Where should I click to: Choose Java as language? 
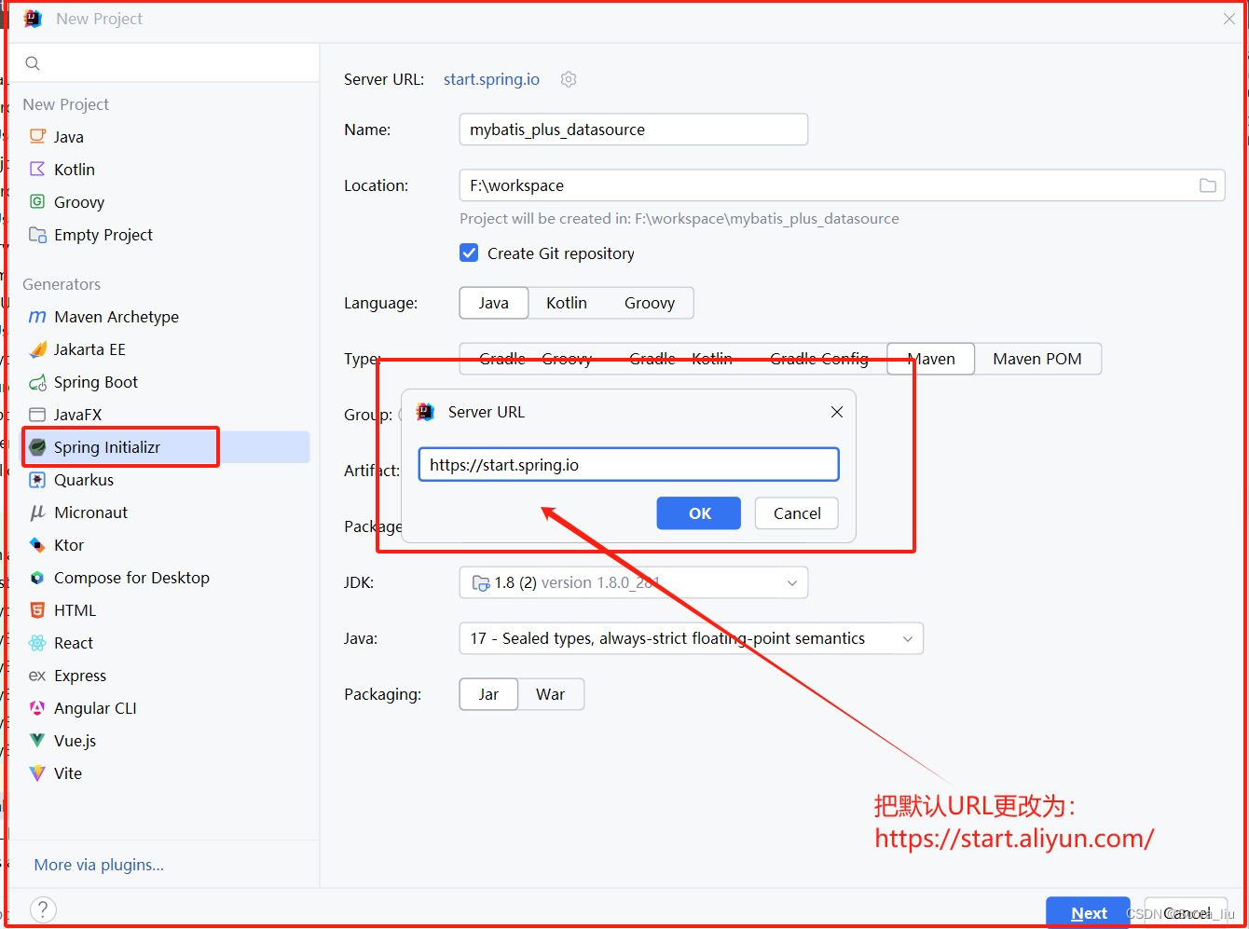(x=494, y=303)
